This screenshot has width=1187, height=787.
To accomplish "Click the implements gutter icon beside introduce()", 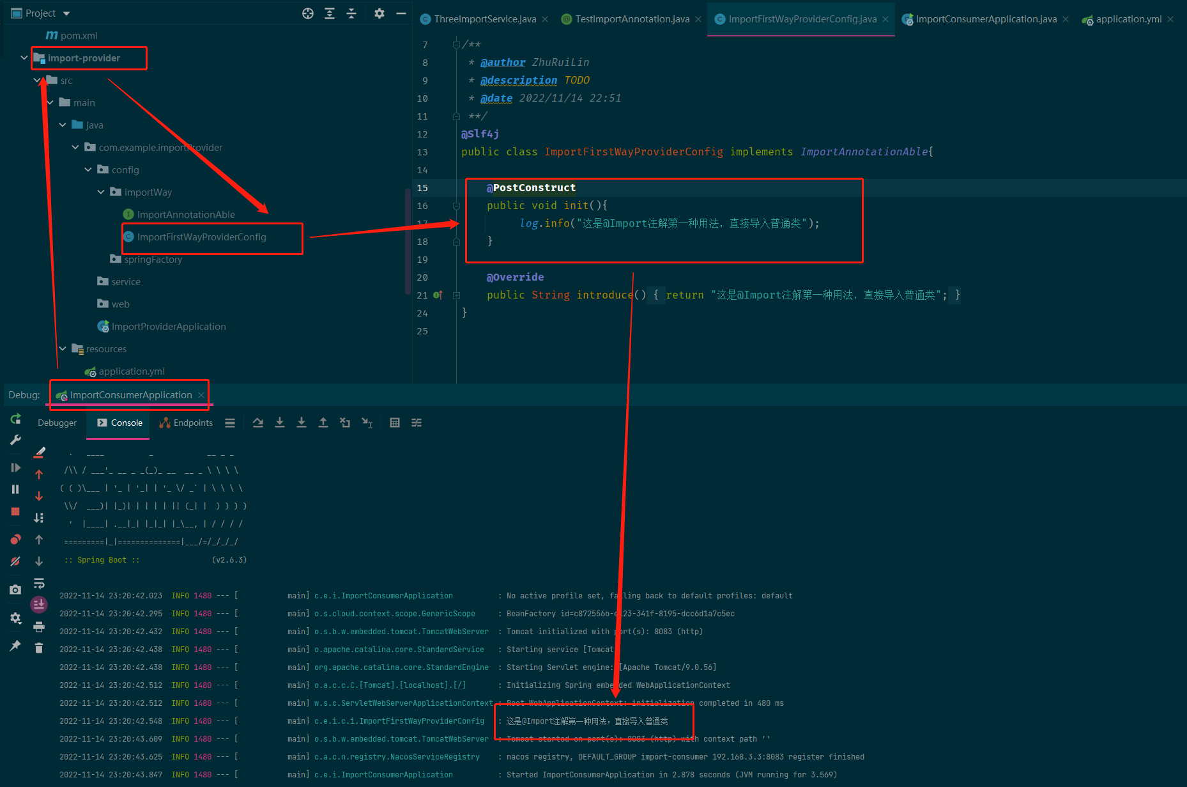I will [438, 295].
